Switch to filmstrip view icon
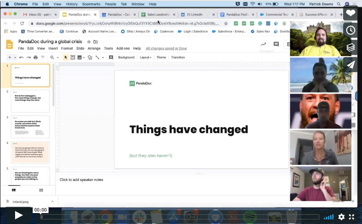Image resolution: width=362 pixels, height=224 pixels. pyautogui.click(x=14, y=190)
